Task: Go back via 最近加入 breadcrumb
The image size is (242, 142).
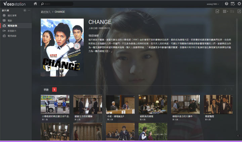Action: (46, 12)
